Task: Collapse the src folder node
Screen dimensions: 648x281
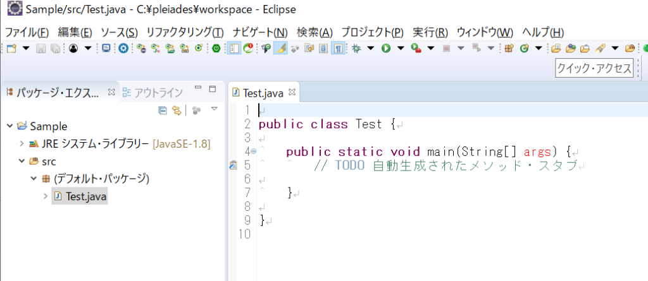Action: (x=22, y=161)
